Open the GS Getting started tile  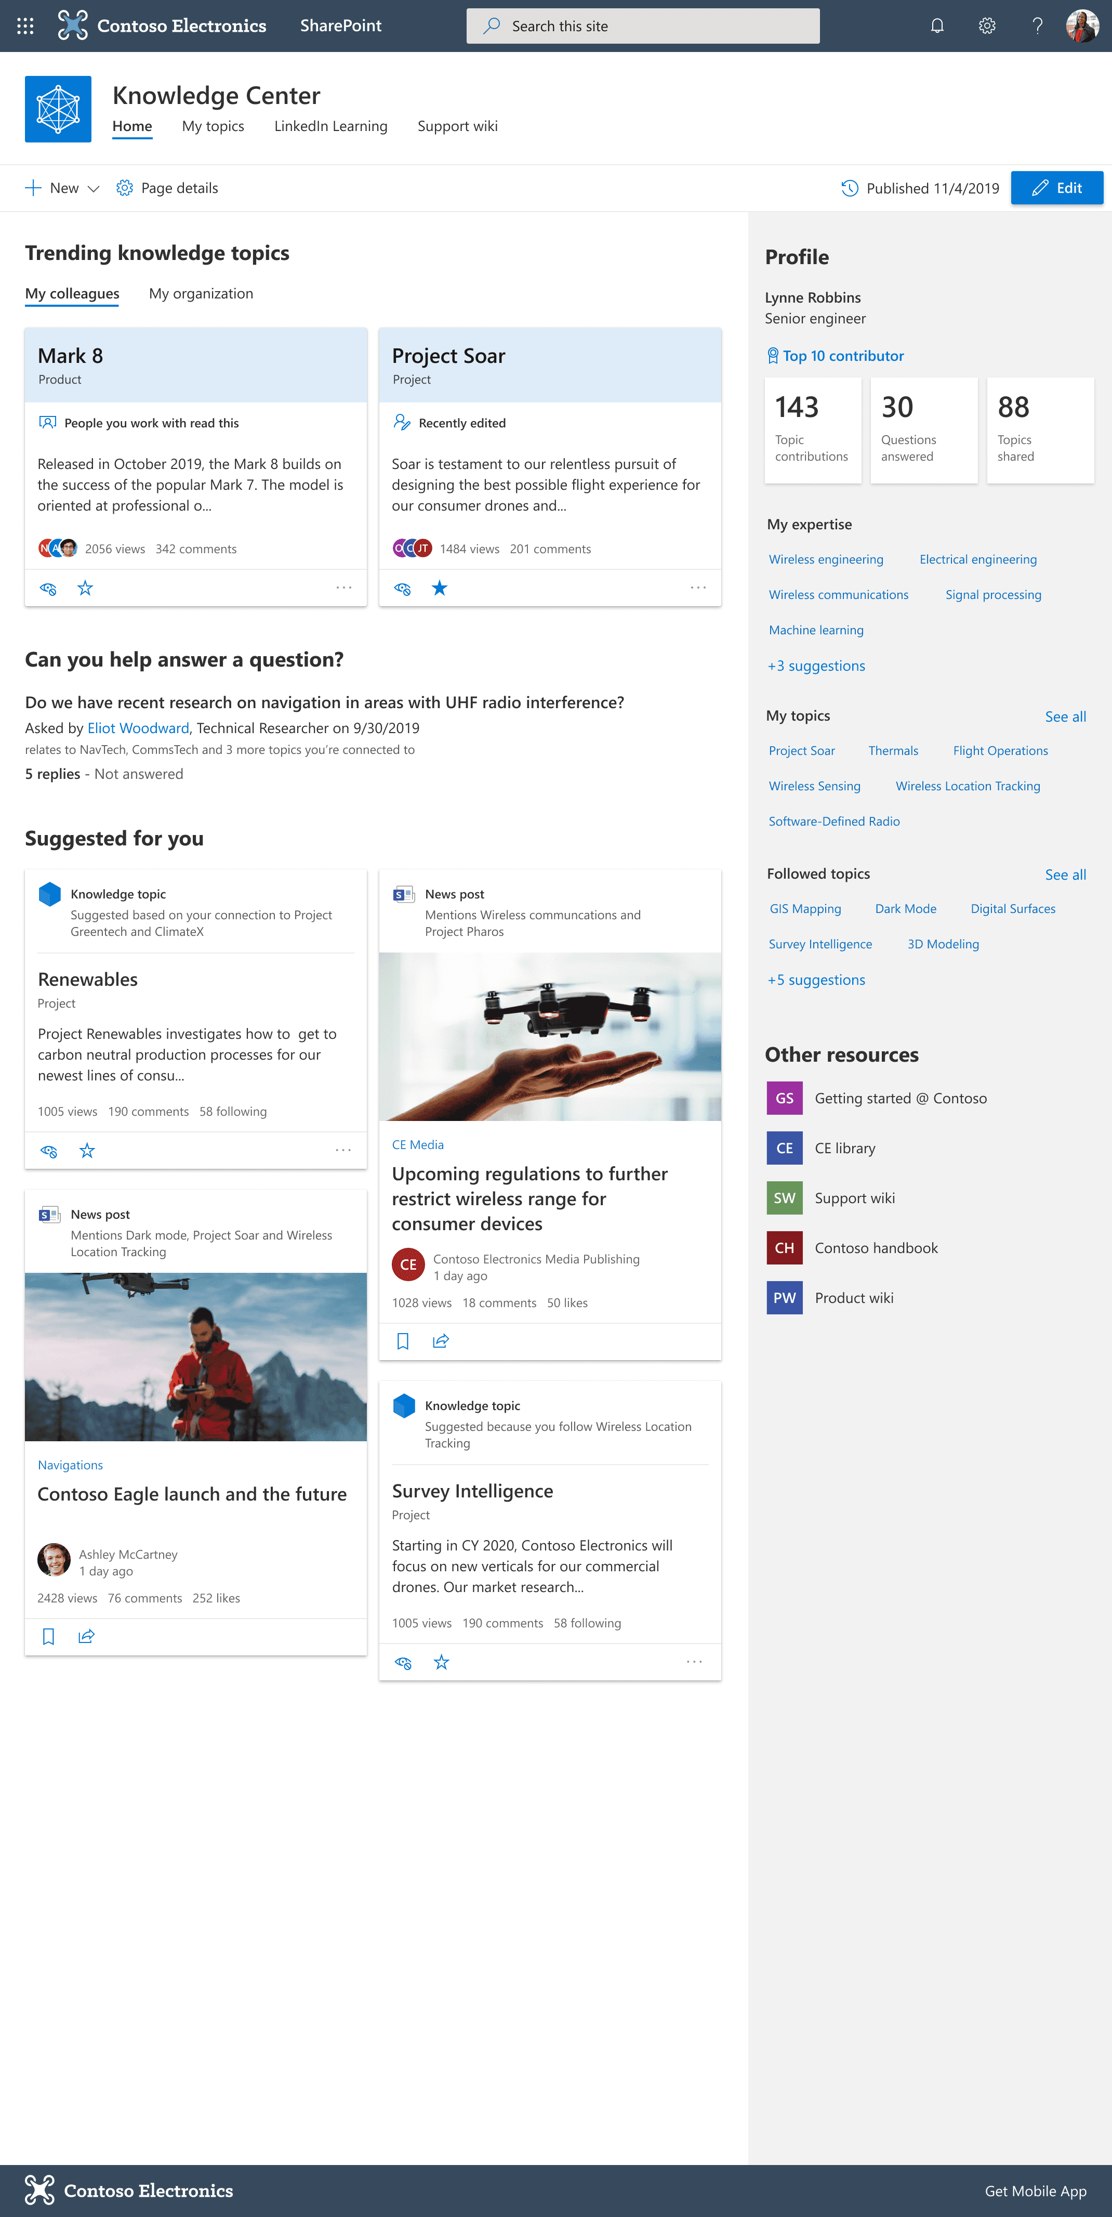click(x=784, y=1098)
